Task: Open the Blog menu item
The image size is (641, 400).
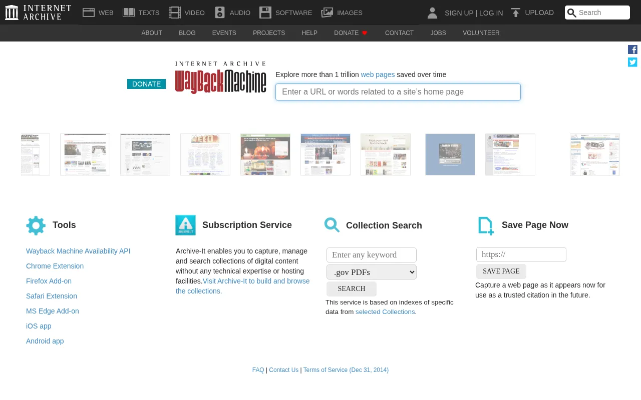Action: tap(187, 33)
